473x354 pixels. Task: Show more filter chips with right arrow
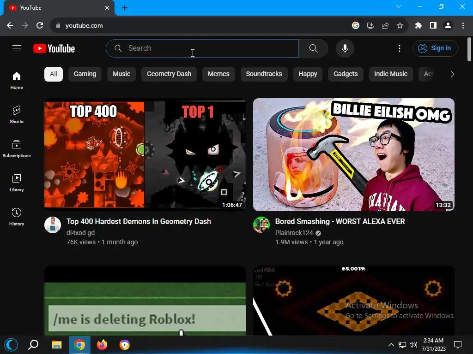(452, 74)
